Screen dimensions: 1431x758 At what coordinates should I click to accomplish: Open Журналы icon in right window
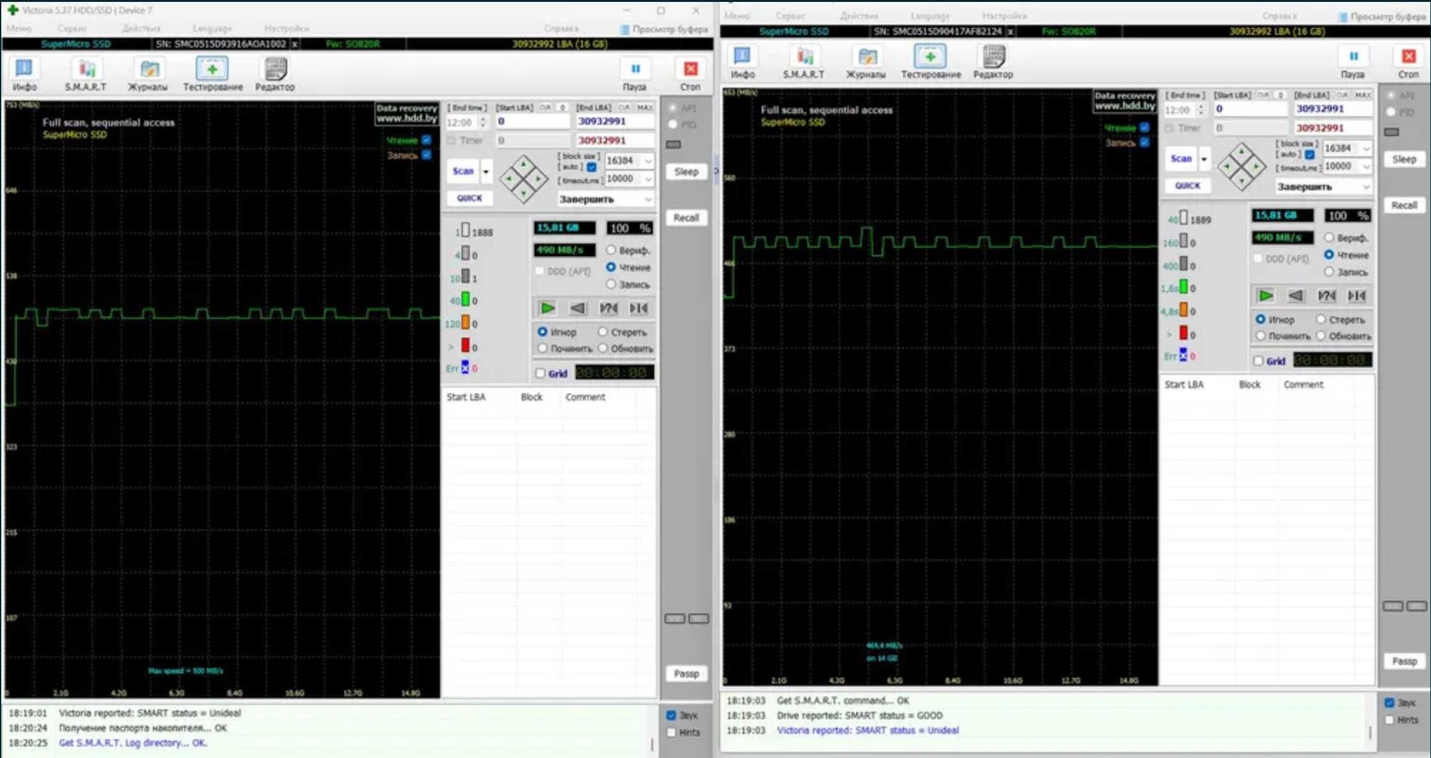pos(866,63)
